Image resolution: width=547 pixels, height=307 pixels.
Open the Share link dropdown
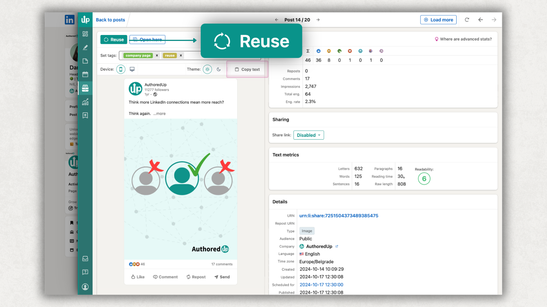[309, 135]
